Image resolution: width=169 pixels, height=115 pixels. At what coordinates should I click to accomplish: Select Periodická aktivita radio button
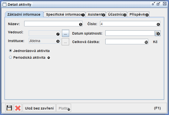pyautogui.click(x=10, y=57)
